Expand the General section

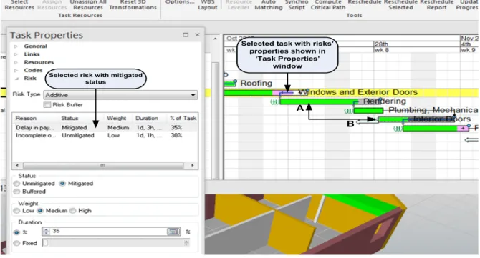pos(16,46)
